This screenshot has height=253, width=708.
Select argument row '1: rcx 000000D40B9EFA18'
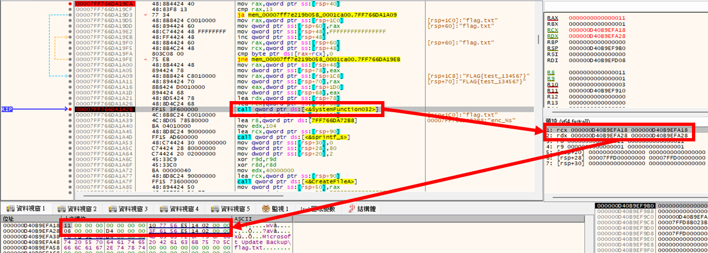click(x=617, y=130)
